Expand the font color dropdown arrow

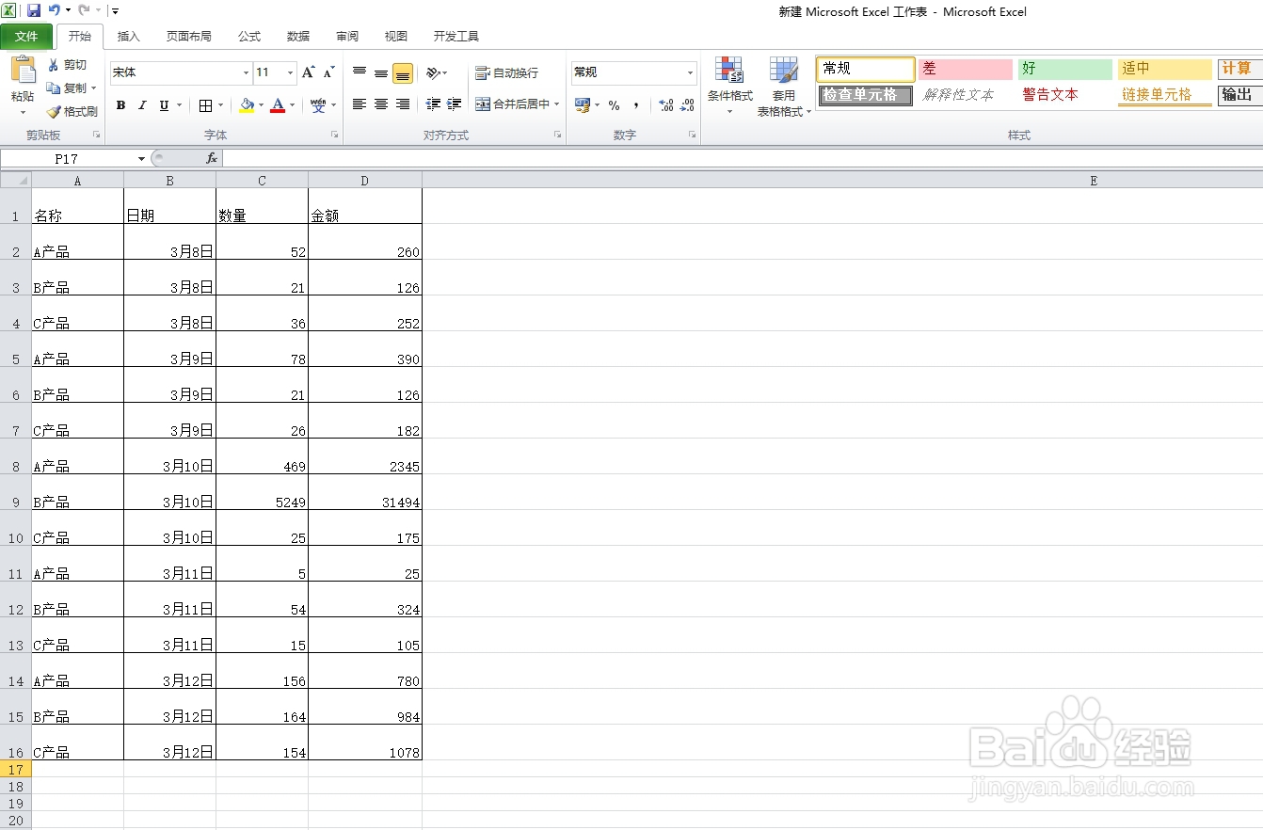pos(292,105)
